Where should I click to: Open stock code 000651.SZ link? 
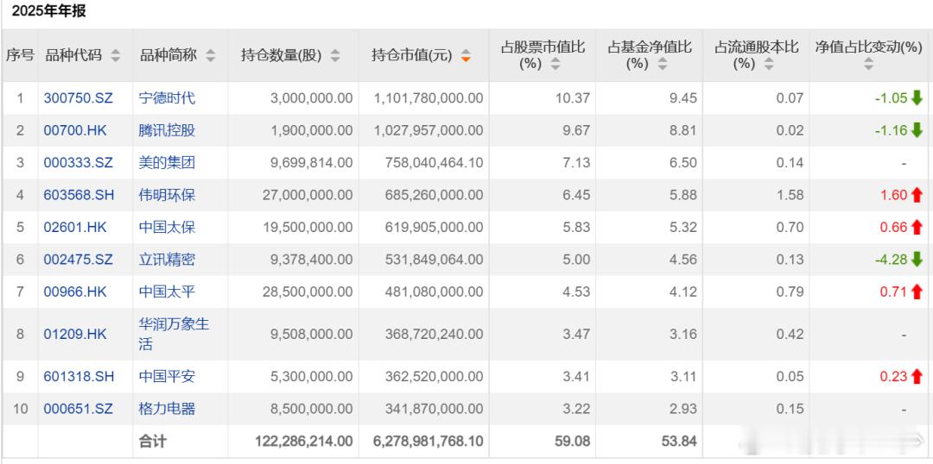pyautogui.click(x=78, y=409)
